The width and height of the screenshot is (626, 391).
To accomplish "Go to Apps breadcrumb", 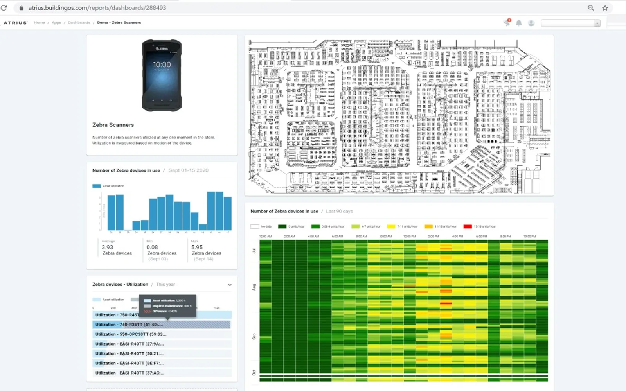I will (56, 23).
